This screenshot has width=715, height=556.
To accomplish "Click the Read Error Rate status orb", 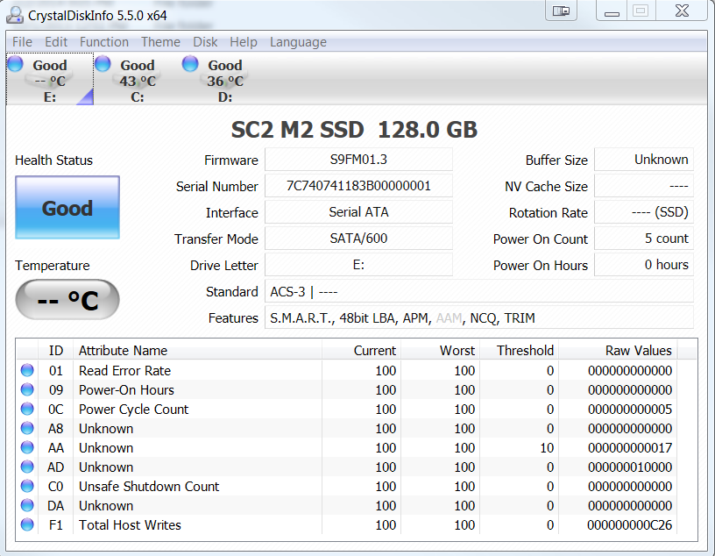I will [28, 371].
